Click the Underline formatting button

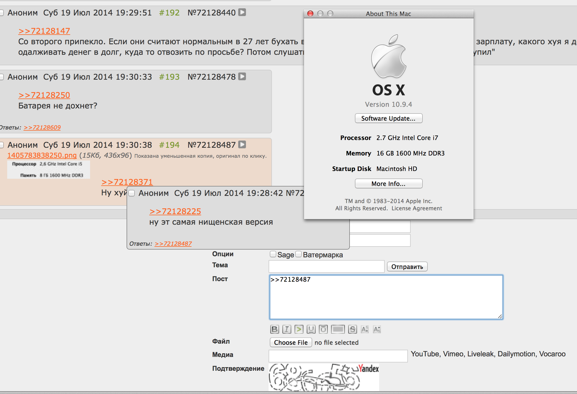click(x=311, y=329)
